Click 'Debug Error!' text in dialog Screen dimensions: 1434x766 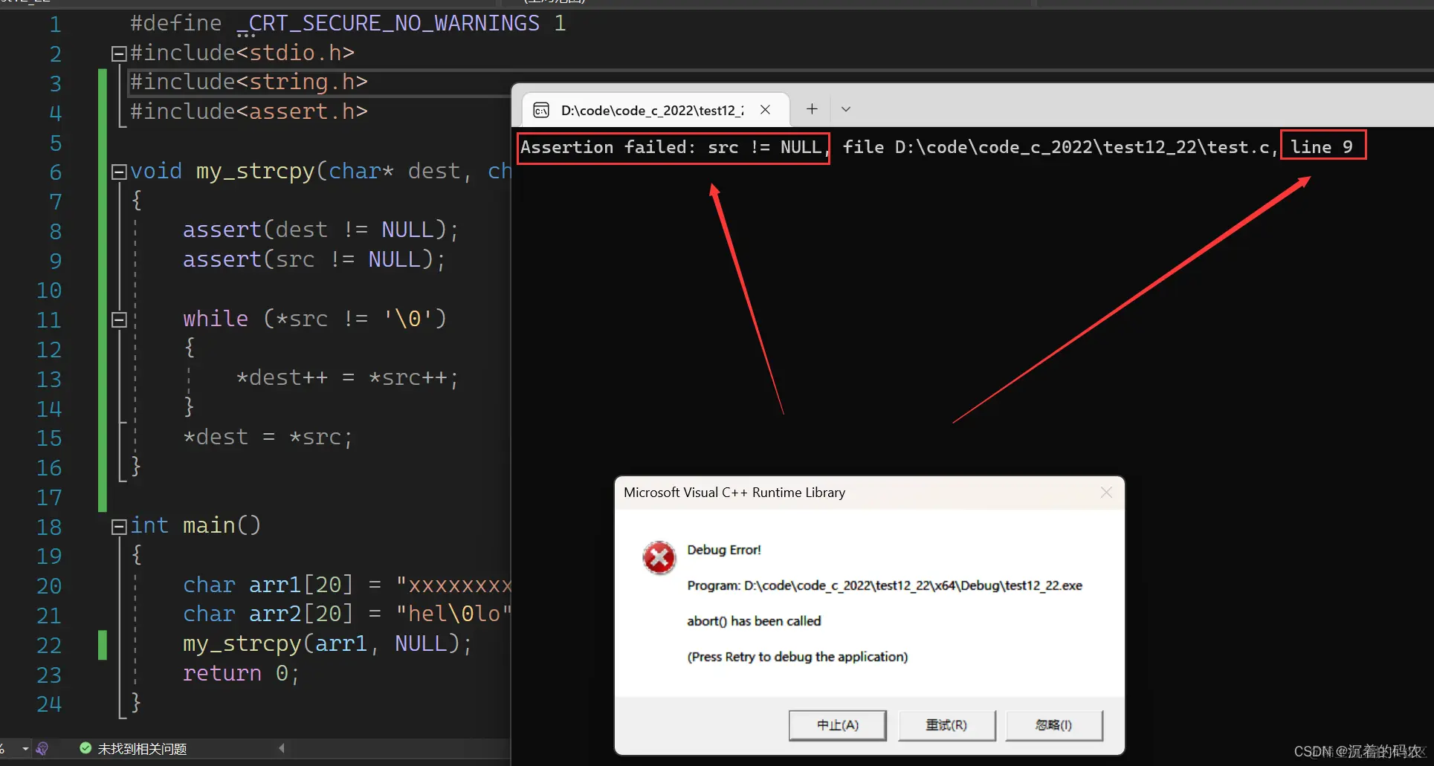[x=724, y=550]
